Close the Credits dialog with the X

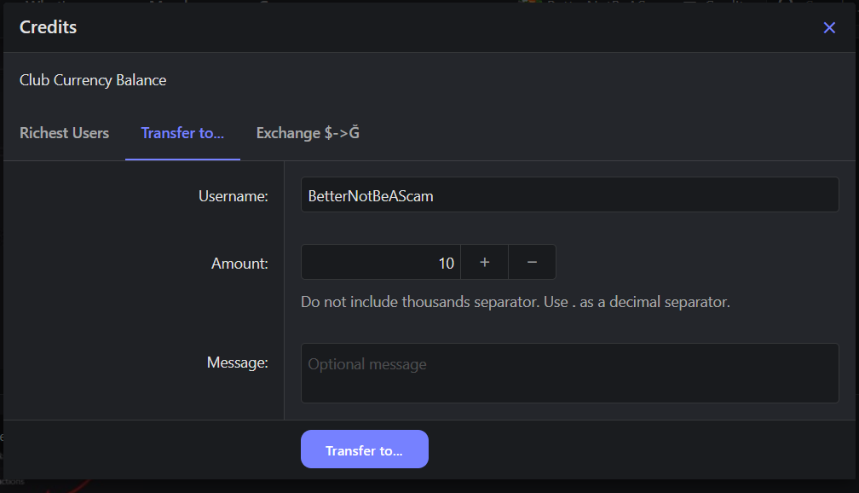pos(829,28)
